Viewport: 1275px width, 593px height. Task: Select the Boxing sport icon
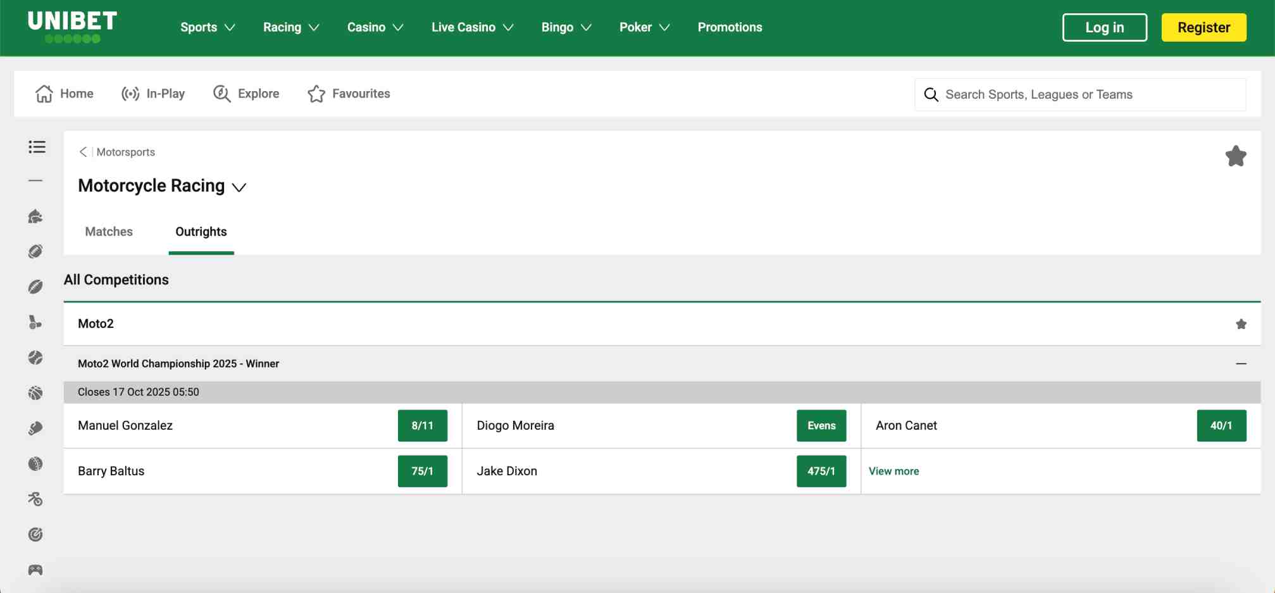36,427
